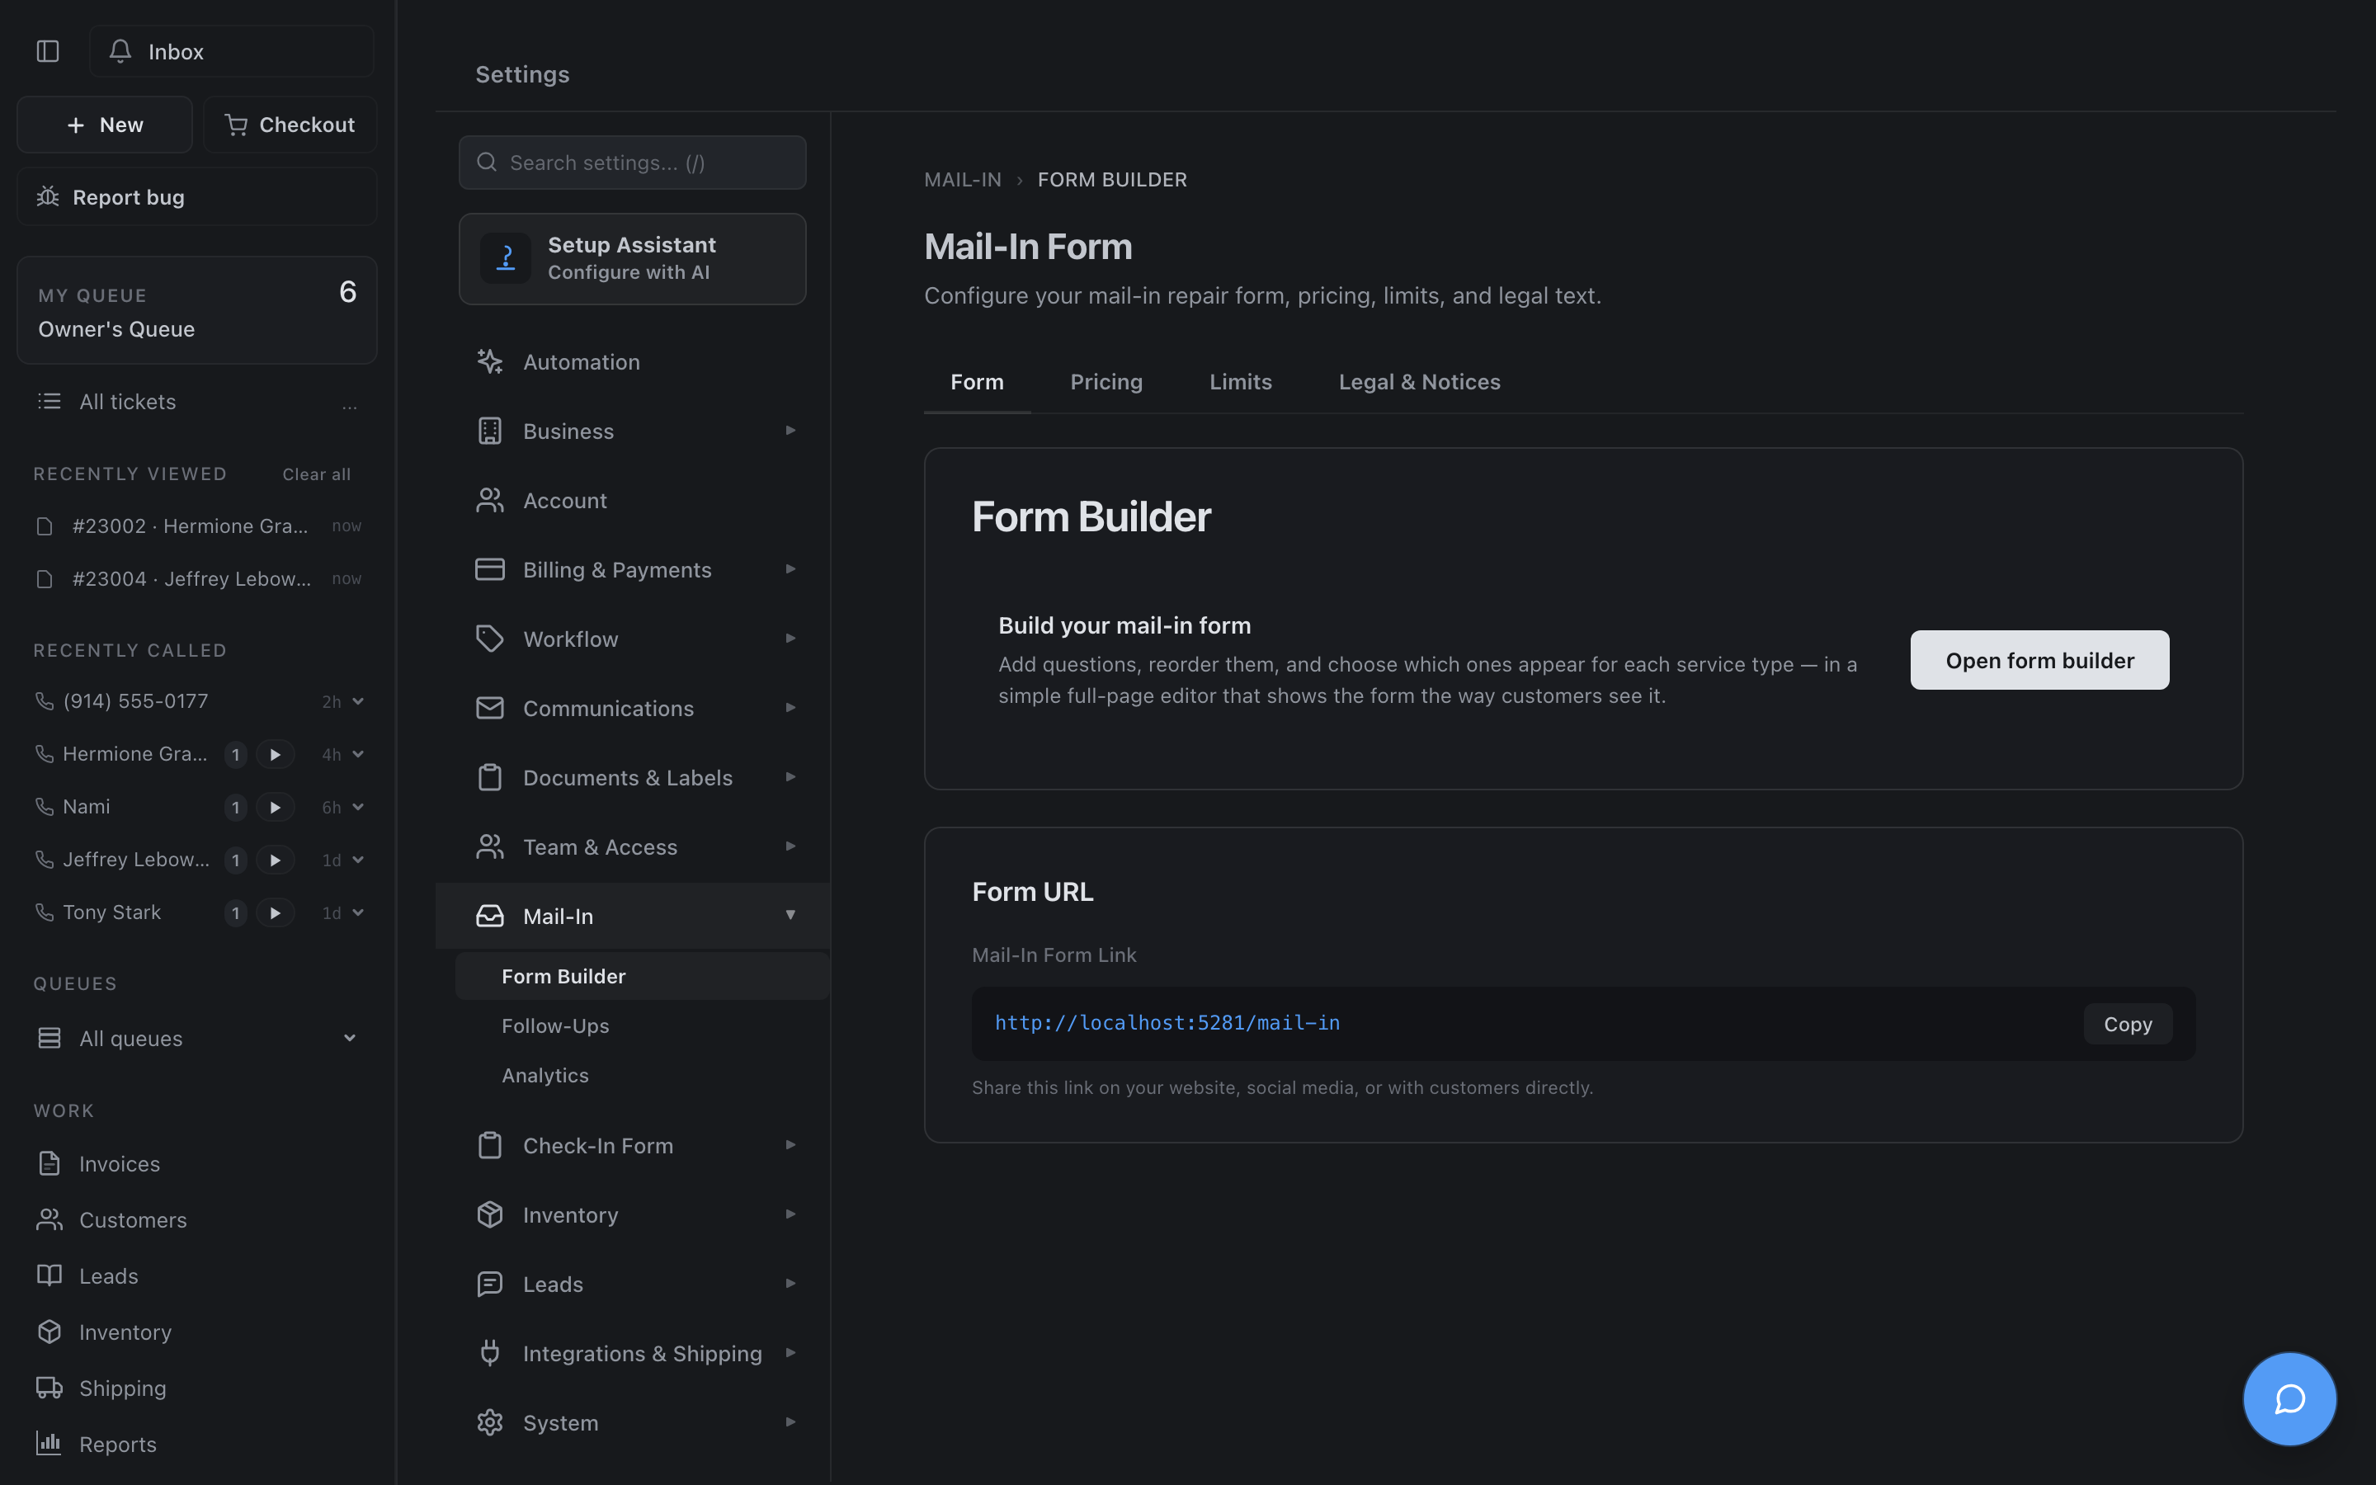
Task: Switch to the Limits tab
Action: (x=1241, y=381)
